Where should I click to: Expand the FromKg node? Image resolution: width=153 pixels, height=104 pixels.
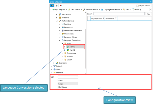(x=65, y=47)
